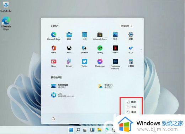Open the Xbox app
Viewport: 185px width, 134px height.
coord(69,49)
